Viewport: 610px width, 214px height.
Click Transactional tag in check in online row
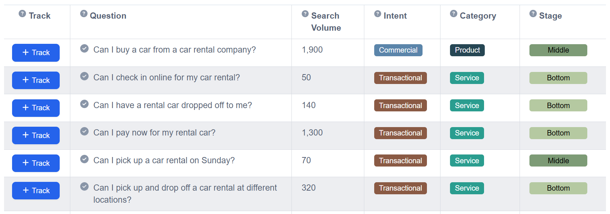pyautogui.click(x=400, y=78)
